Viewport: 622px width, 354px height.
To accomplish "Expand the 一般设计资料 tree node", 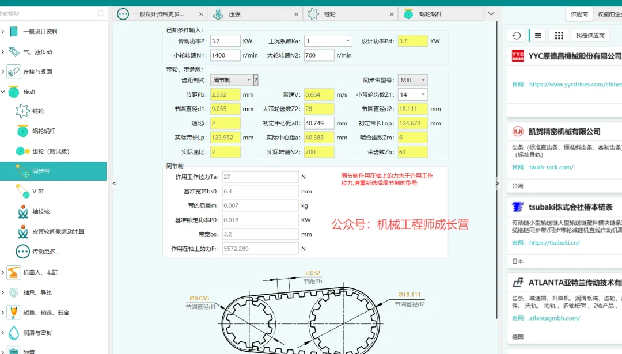I will 3,31.
